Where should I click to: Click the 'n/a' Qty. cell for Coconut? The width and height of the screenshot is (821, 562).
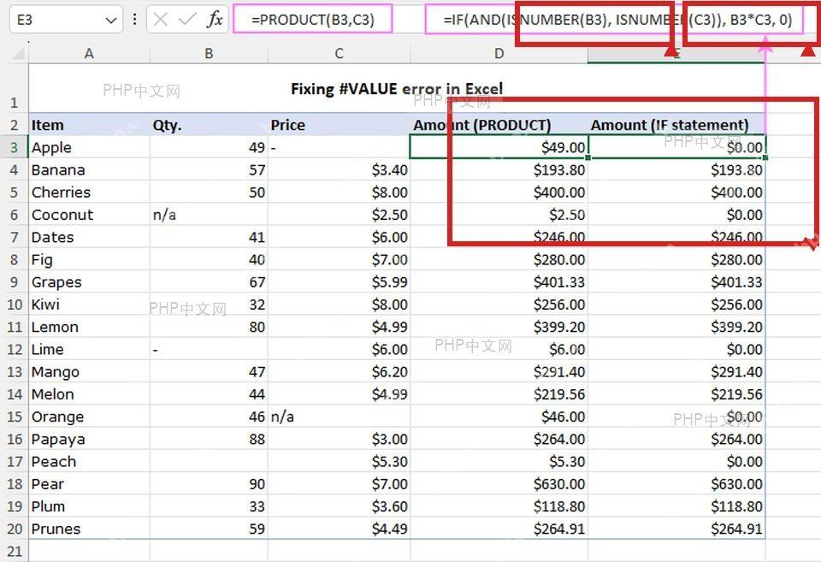click(x=209, y=215)
